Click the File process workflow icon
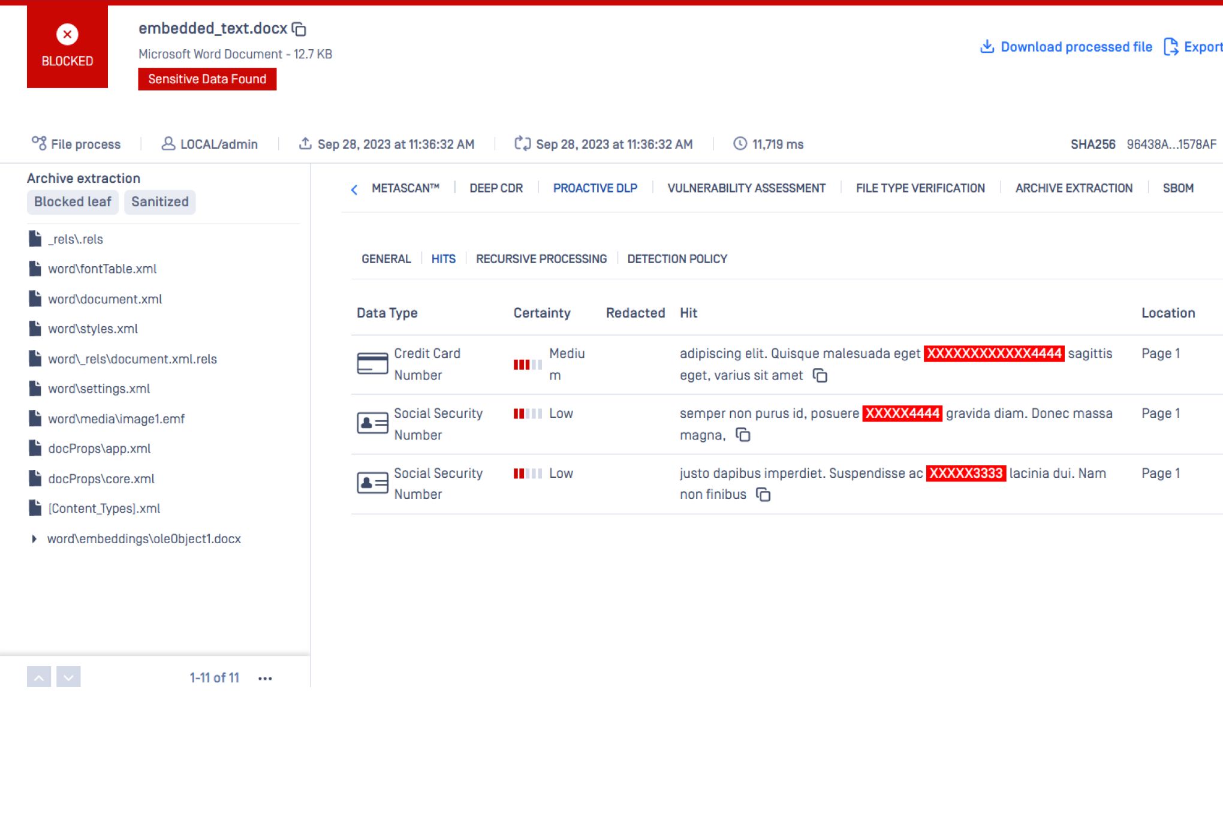 (x=39, y=143)
